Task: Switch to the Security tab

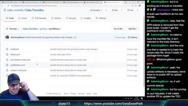Action: pyautogui.click(x=71, y=18)
